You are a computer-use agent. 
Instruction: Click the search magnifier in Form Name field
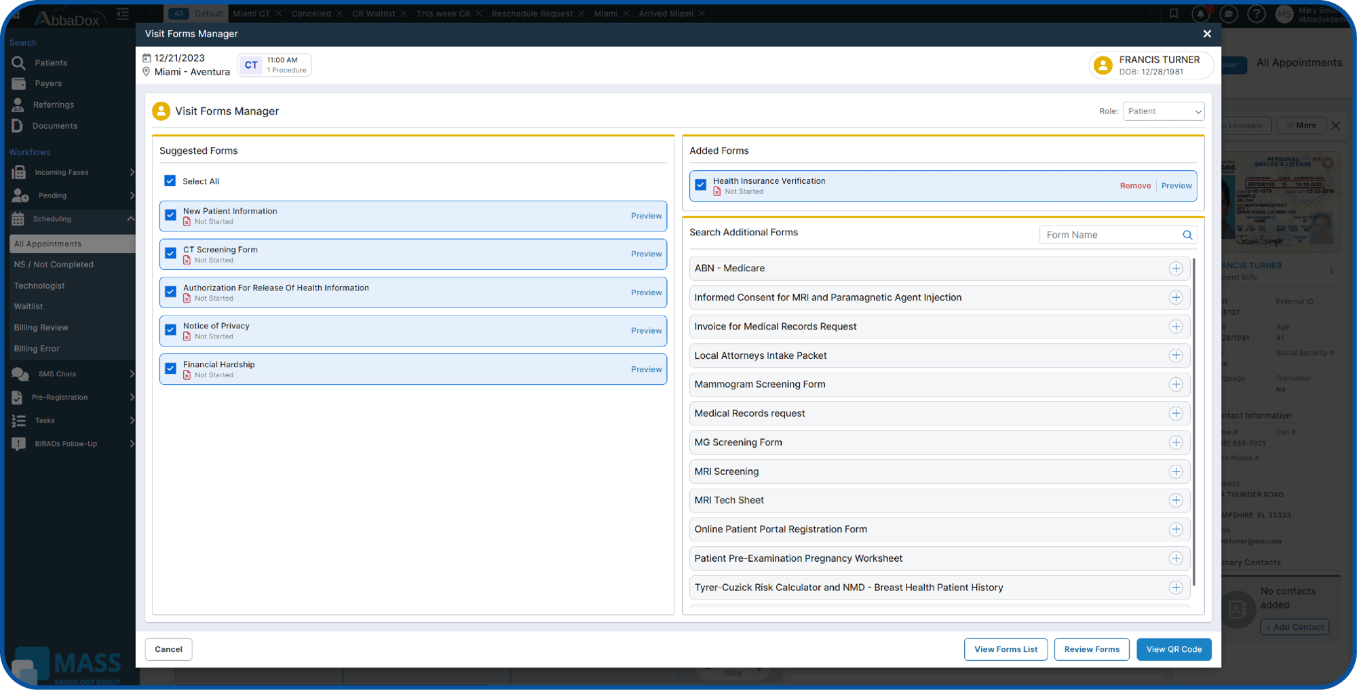click(1187, 235)
